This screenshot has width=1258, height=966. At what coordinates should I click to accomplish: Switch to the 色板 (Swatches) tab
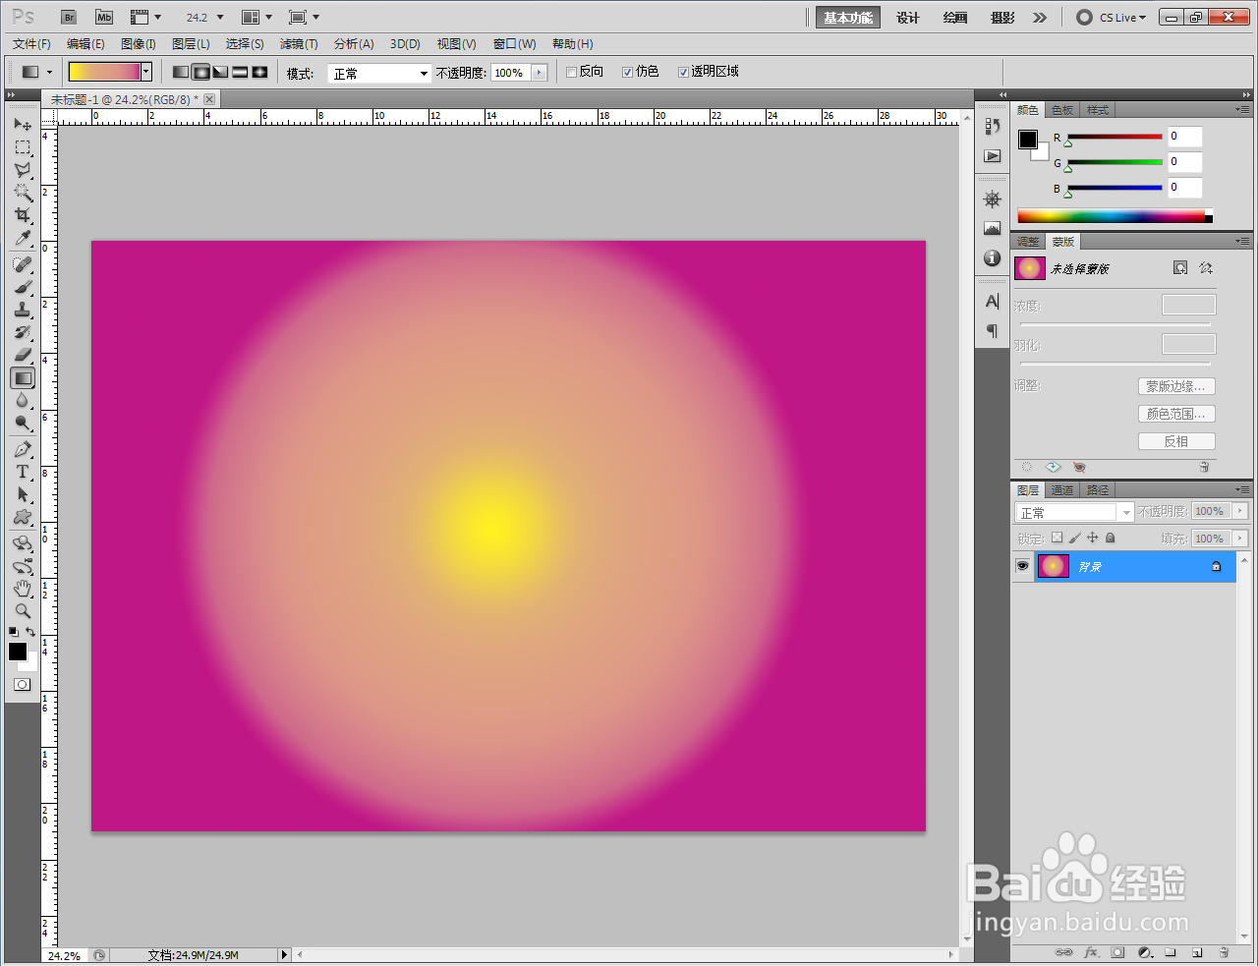(1062, 110)
